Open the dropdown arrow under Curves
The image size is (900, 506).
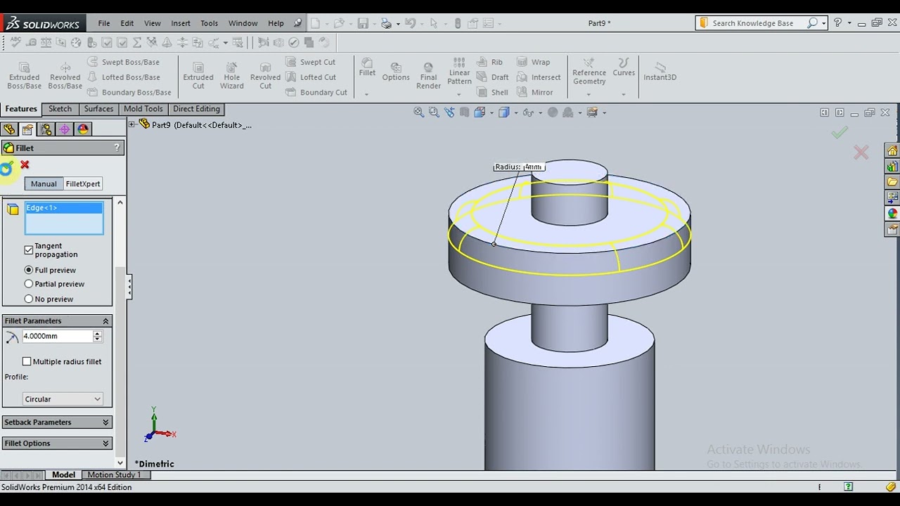click(x=624, y=94)
